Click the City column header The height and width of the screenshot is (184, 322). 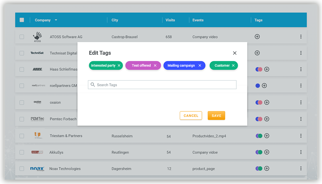tap(115, 20)
